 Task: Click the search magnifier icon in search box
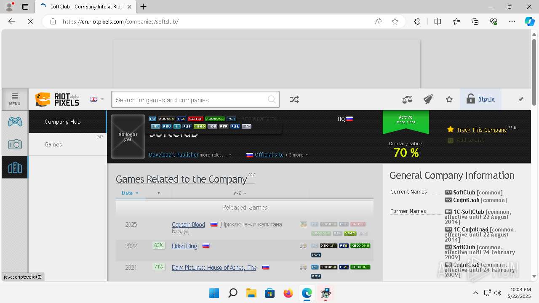pos(272,100)
